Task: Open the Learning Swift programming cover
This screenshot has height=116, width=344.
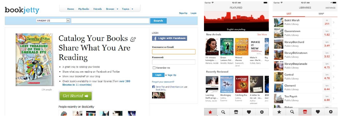Action: coord(212,84)
